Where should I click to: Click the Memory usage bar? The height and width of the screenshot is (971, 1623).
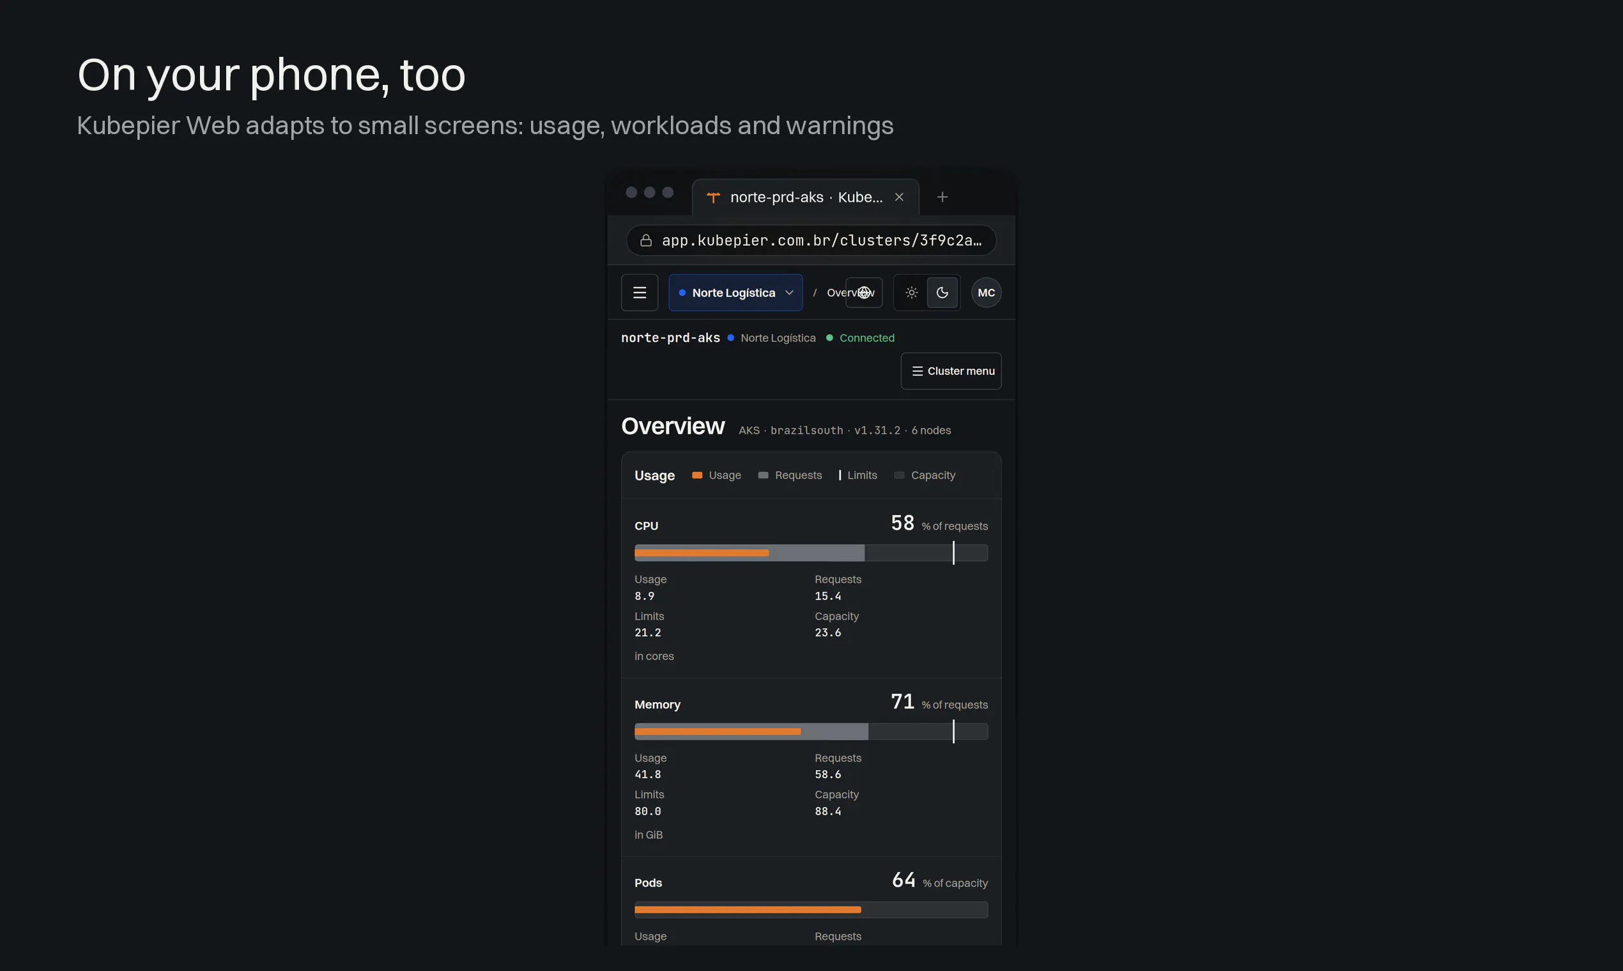(x=811, y=731)
